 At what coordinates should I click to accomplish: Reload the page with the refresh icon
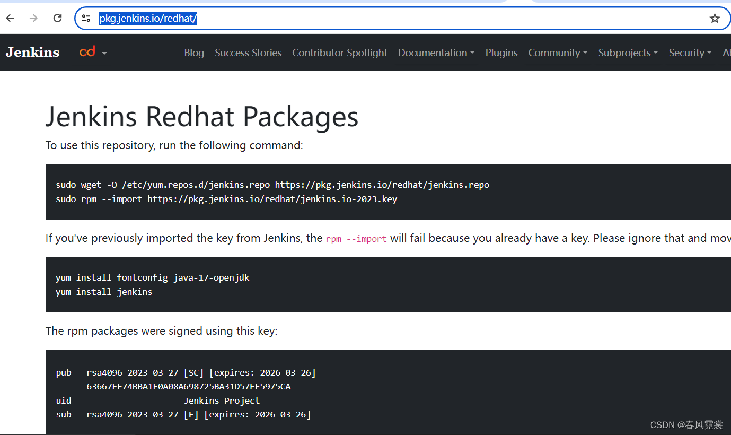click(x=58, y=19)
